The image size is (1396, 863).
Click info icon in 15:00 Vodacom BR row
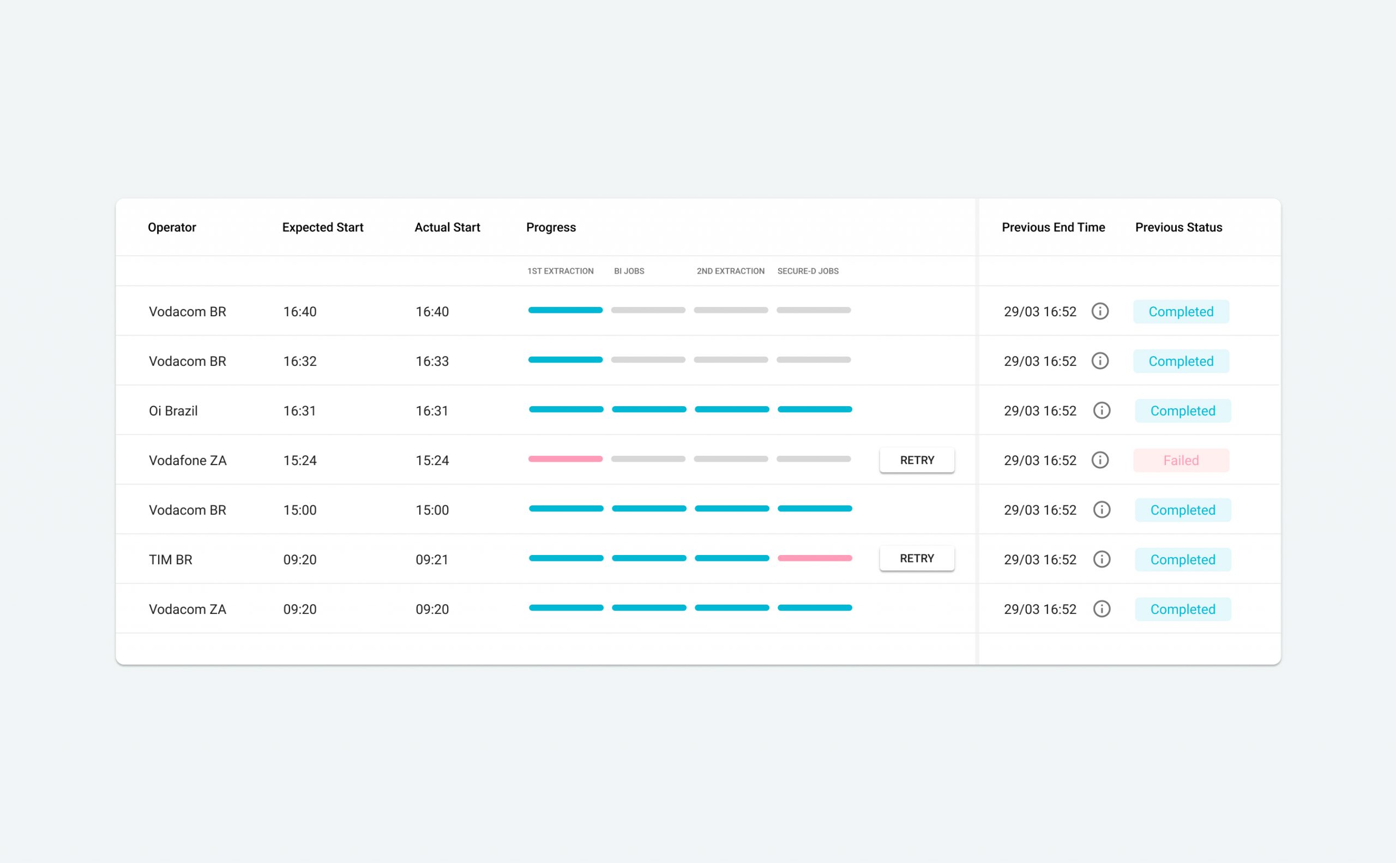pyautogui.click(x=1102, y=510)
